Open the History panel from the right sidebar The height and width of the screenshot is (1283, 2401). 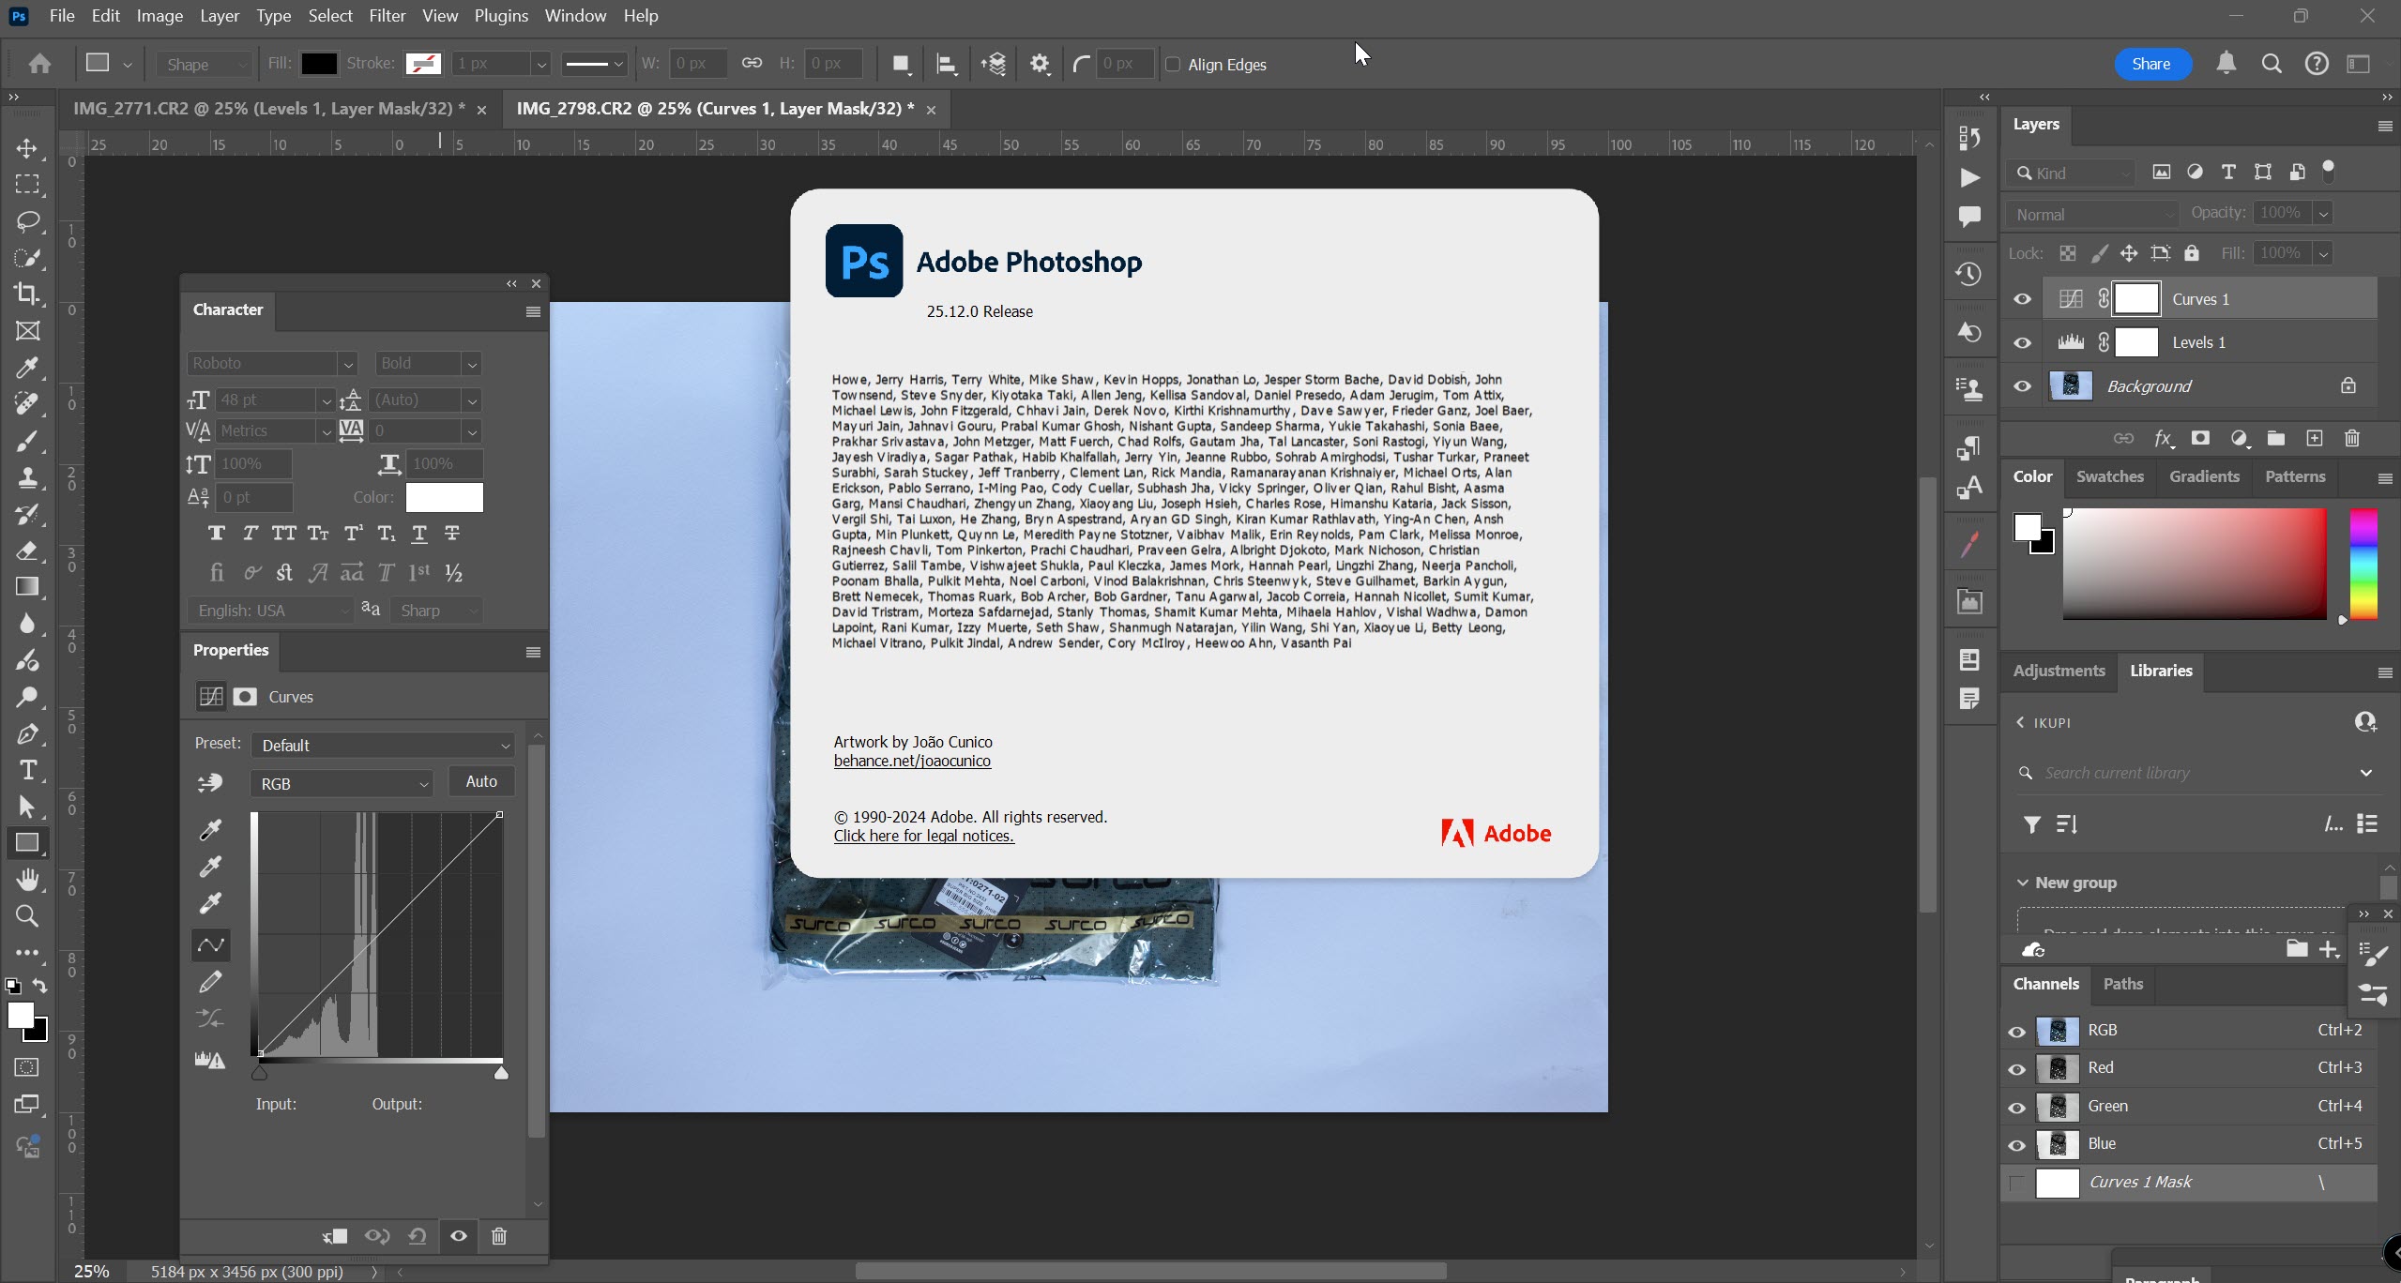click(x=1968, y=273)
